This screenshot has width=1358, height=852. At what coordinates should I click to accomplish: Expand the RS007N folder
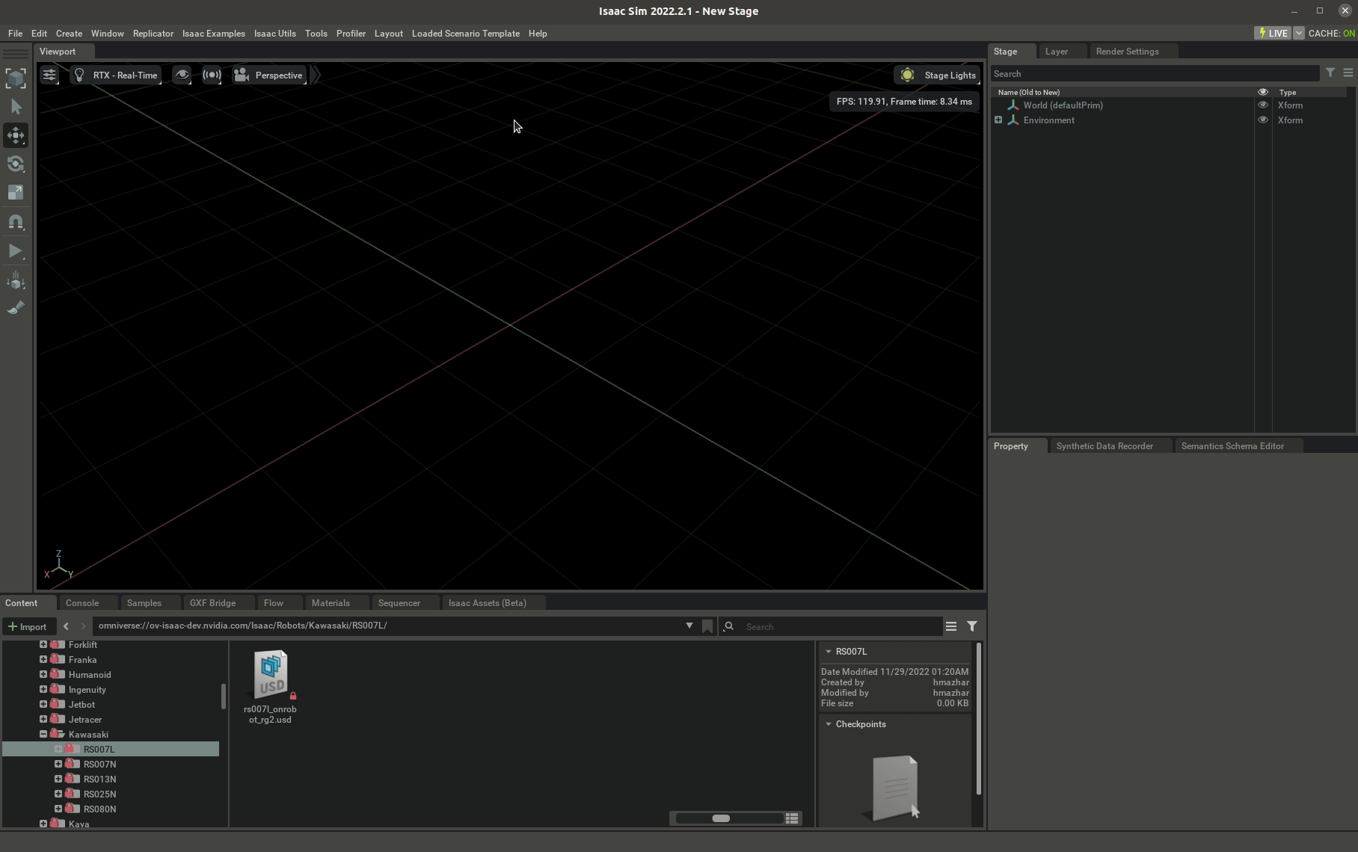[58, 764]
